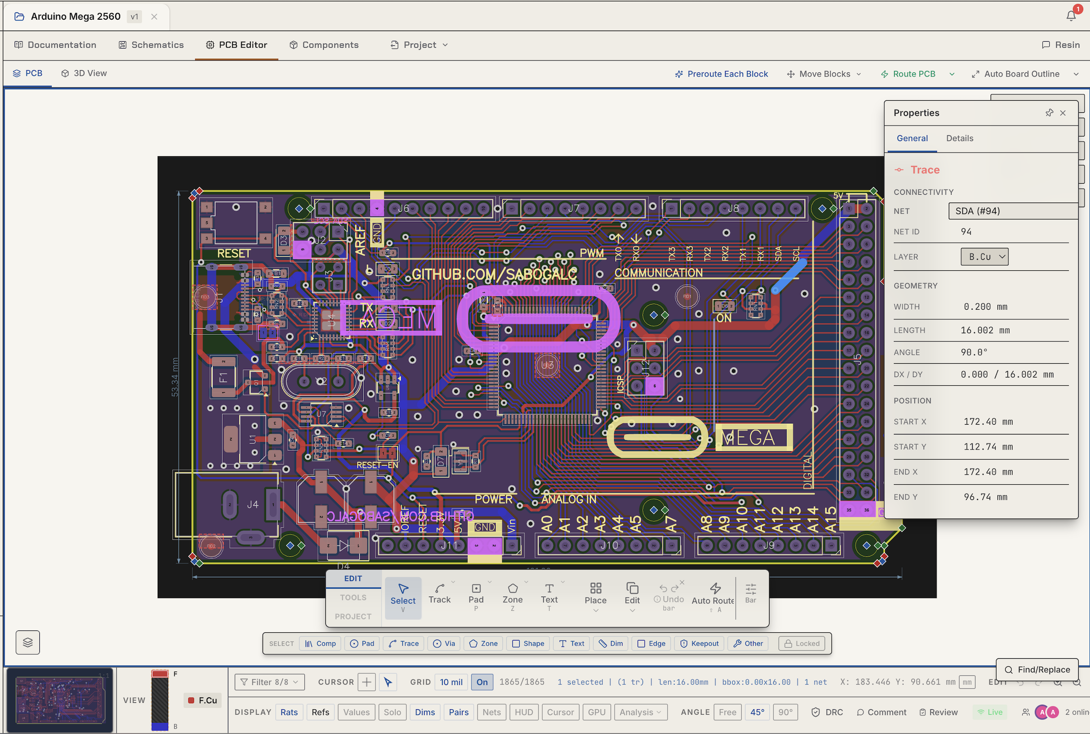Open the Review tool
The height and width of the screenshot is (734, 1090).
[x=938, y=712]
